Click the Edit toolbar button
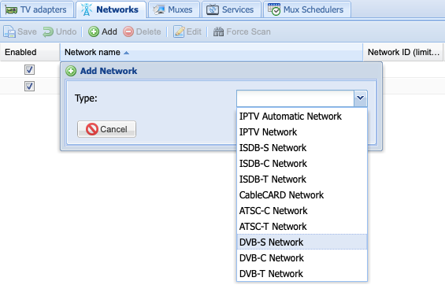This screenshot has width=445, height=296. [187, 31]
